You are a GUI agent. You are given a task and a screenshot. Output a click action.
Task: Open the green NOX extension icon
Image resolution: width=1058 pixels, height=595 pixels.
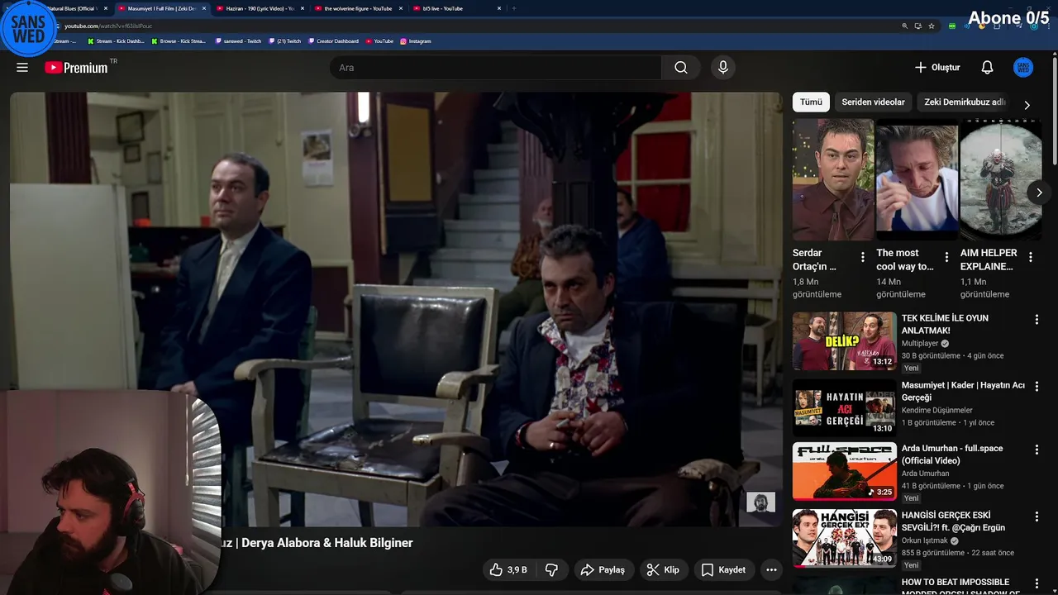tap(952, 26)
